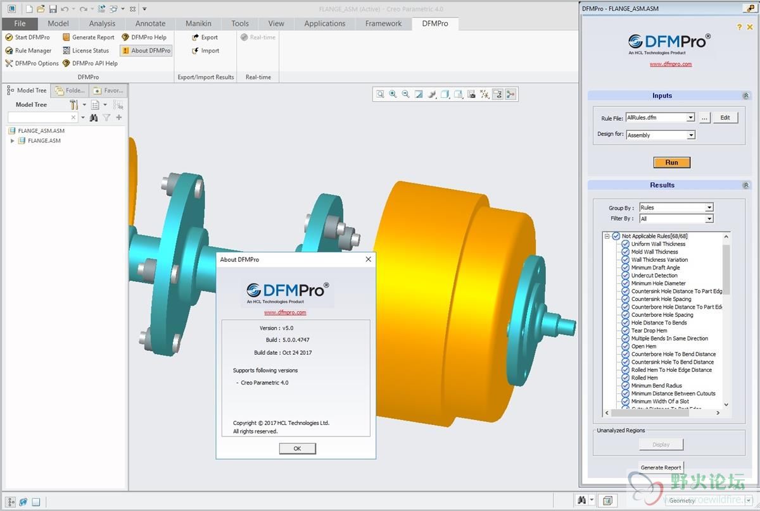
Task: Click the binoculars search icon in Model Tree
Action: [x=94, y=118]
